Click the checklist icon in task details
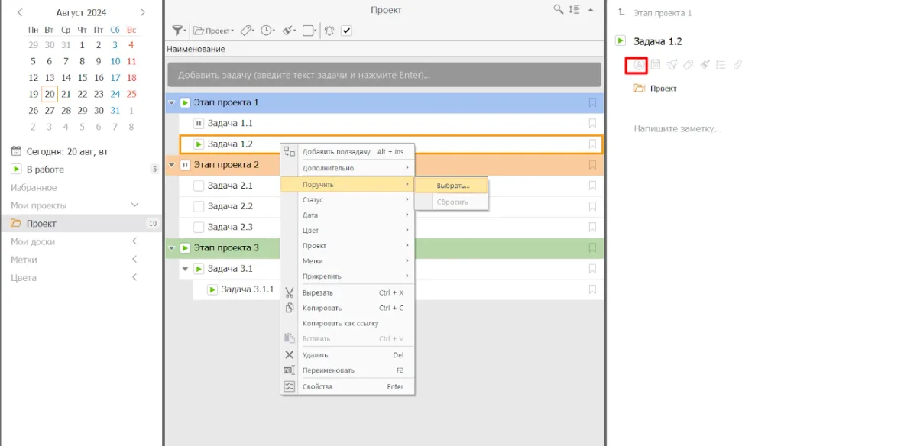The width and height of the screenshot is (917, 446). 721,65
